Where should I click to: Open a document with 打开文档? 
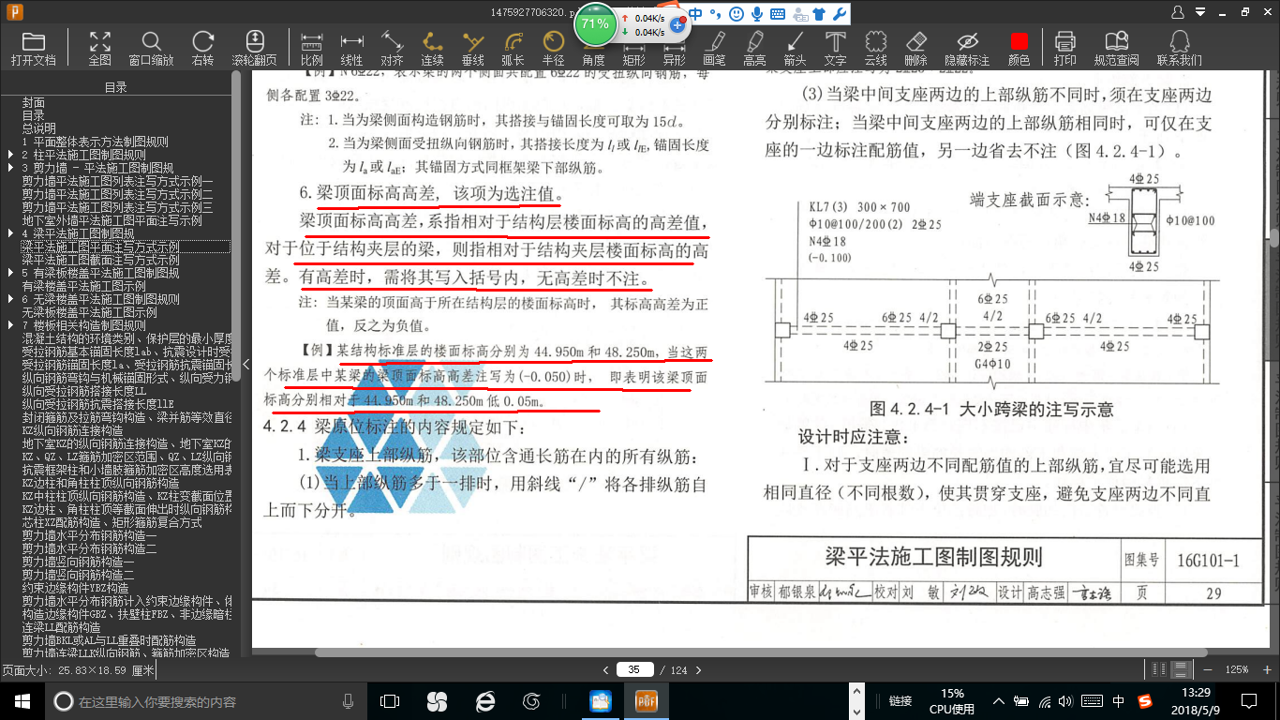coord(34,48)
